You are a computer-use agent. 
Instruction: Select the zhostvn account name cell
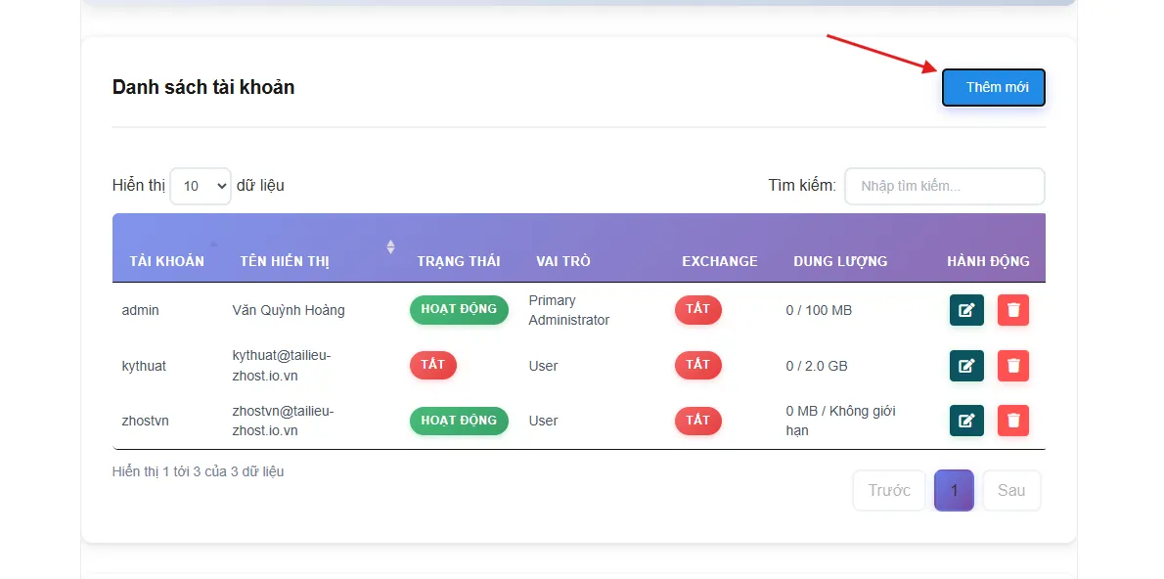tap(146, 421)
